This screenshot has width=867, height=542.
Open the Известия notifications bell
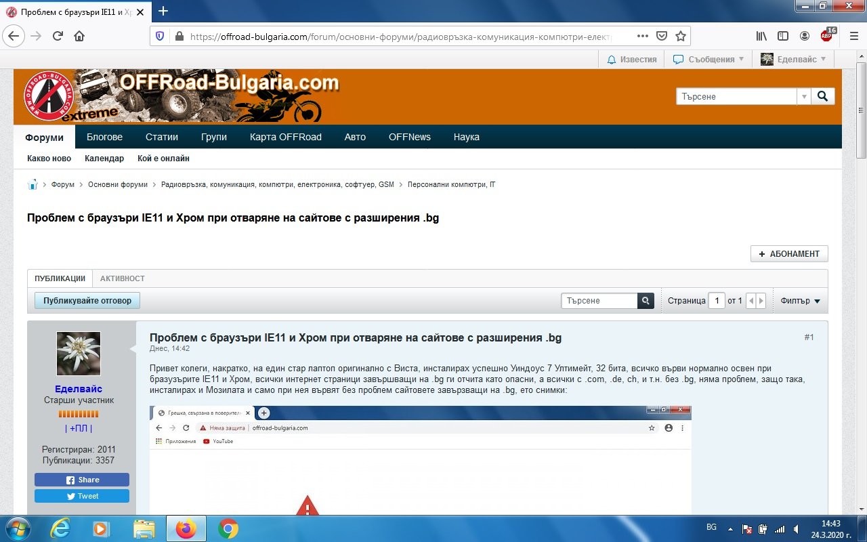click(x=632, y=59)
